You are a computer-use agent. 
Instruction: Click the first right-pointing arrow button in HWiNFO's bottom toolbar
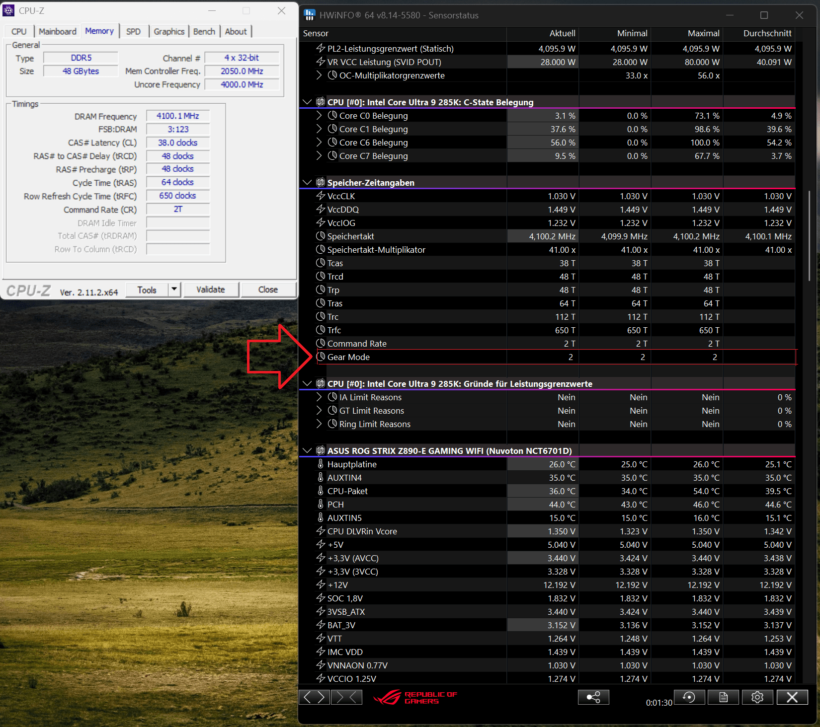pyautogui.click(x=322, y=697)
